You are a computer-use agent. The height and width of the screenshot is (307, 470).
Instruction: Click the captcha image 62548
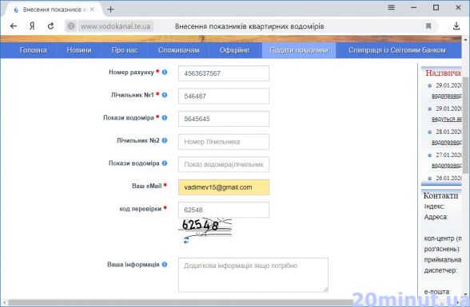point(205,226)
